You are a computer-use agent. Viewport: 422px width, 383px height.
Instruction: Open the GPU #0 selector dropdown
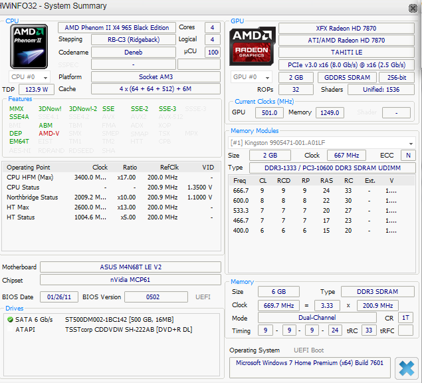(251, 77)
